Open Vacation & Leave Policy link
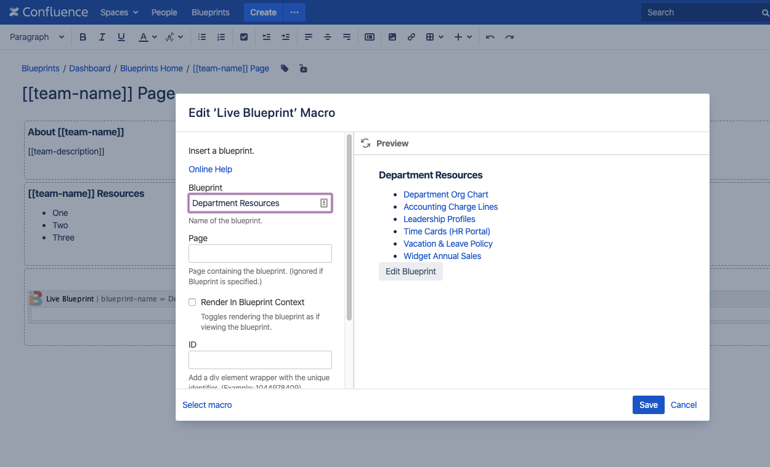 [x=448, y=244]
